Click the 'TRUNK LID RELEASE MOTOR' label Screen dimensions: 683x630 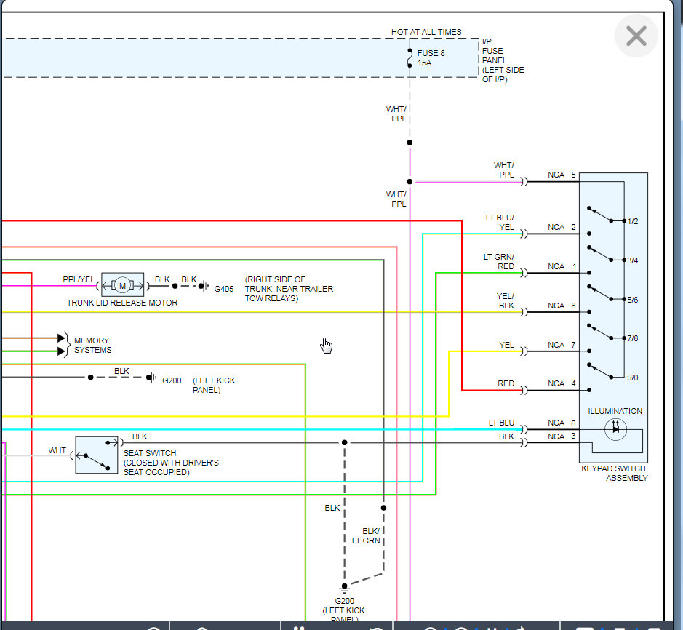pos(122,303)
